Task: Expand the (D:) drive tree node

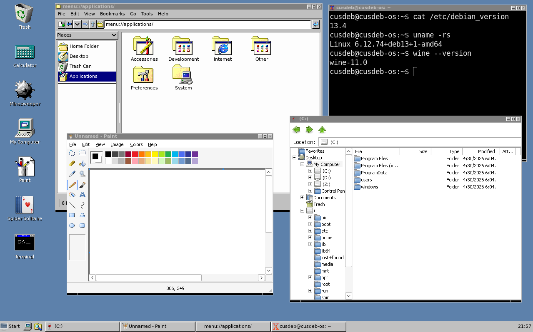Action: [x=310, y=178]
